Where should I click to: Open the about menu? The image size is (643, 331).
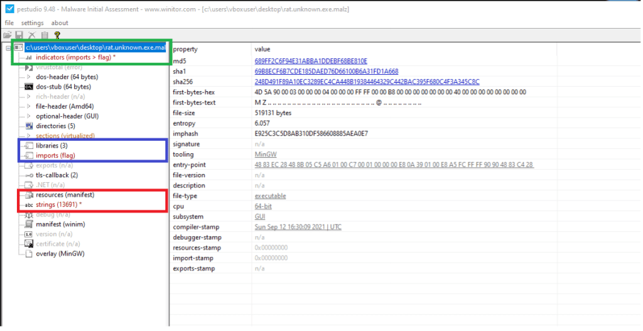(x=60, y=23)
